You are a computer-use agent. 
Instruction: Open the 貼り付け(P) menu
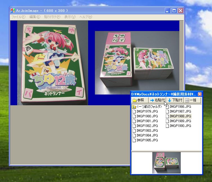(x=52, y=17)
